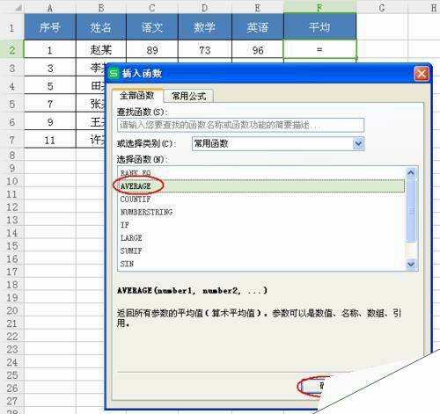This screenshot has height=414, width=440.
Task: Click the function list scroll down arrow
Action: 411,264
